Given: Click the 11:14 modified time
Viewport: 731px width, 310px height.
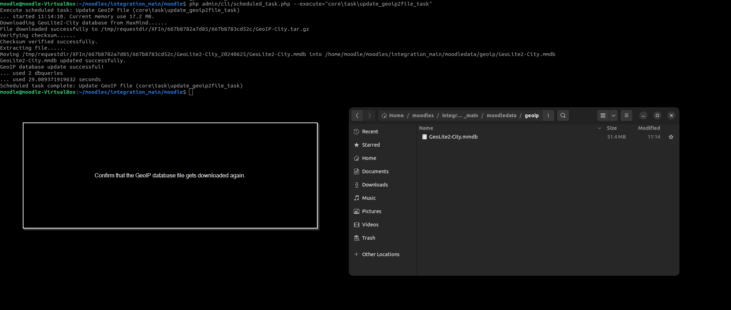Looking at the screenshot, I should click(x=654, y=137).
